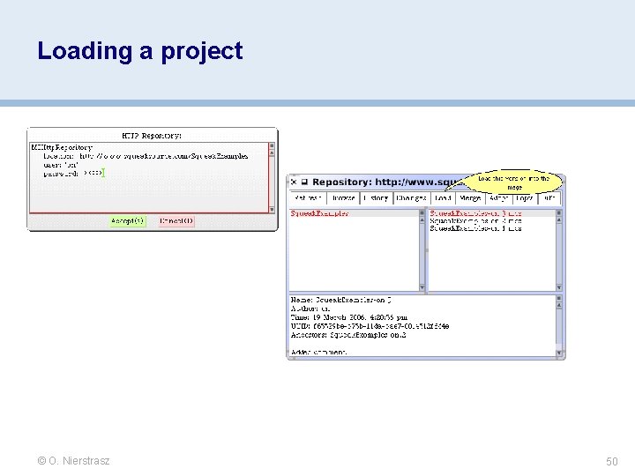Screen dimensions: 635x476
Task: Click the Added comment line in info pane
Action: (x=318, y=352)
